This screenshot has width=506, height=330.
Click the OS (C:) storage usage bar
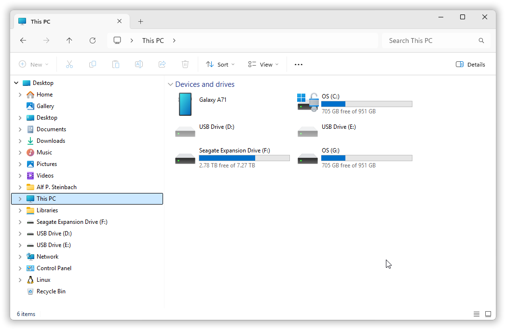click(366, 104)
